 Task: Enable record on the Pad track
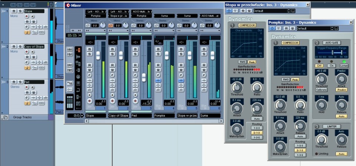27,87
